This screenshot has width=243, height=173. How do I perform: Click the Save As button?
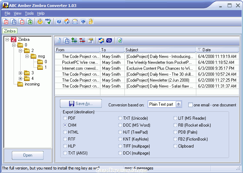click(81, 104)
